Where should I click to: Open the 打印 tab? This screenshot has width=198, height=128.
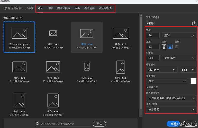(x=50, y=8)
